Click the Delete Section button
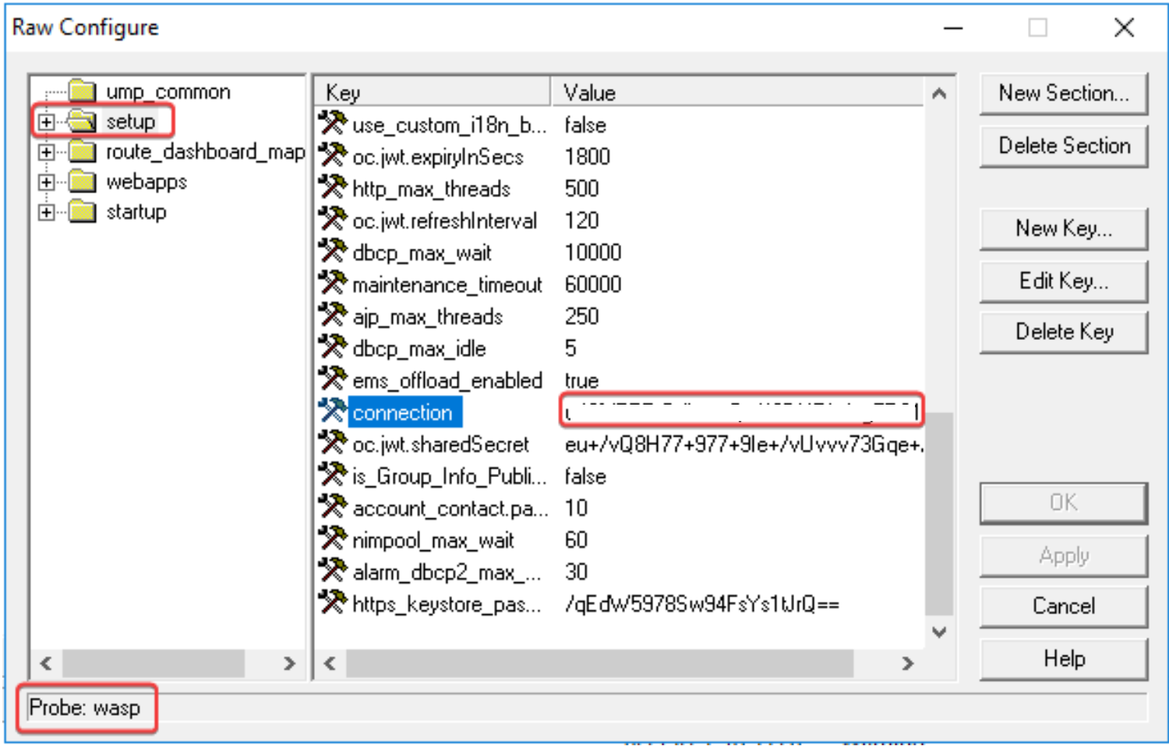The image size is (1169, 746). 1064,146
